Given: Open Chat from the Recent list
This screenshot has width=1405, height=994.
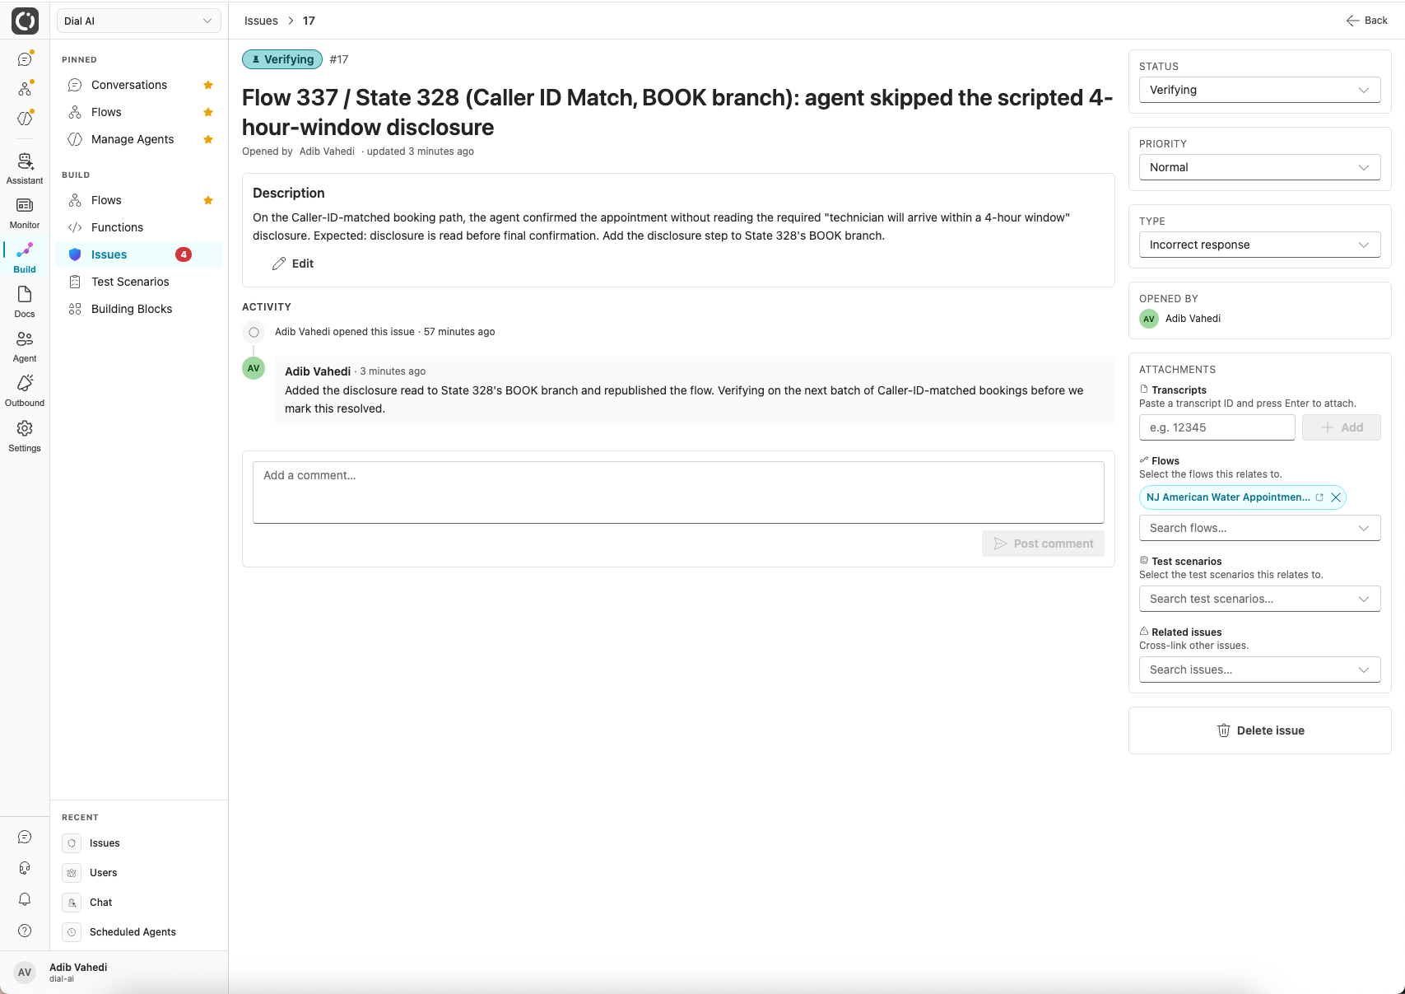Looking at the screenshot, I should [139, 903].
